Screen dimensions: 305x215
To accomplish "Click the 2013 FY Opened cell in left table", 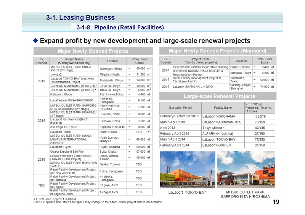I will [42, 81].
